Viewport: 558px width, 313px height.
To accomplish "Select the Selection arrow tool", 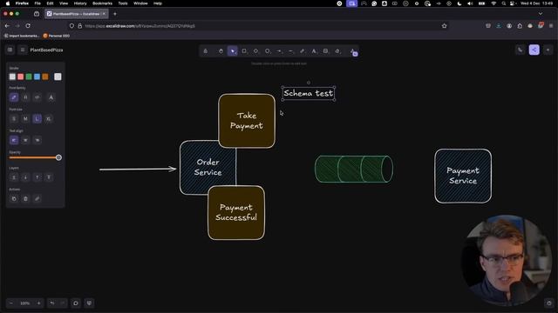I will [233, 51].
